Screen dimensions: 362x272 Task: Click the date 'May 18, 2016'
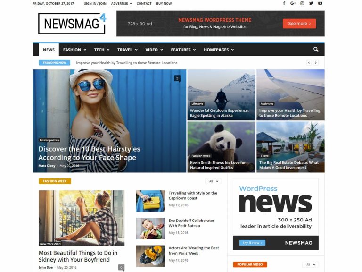(x=178, y=233)
